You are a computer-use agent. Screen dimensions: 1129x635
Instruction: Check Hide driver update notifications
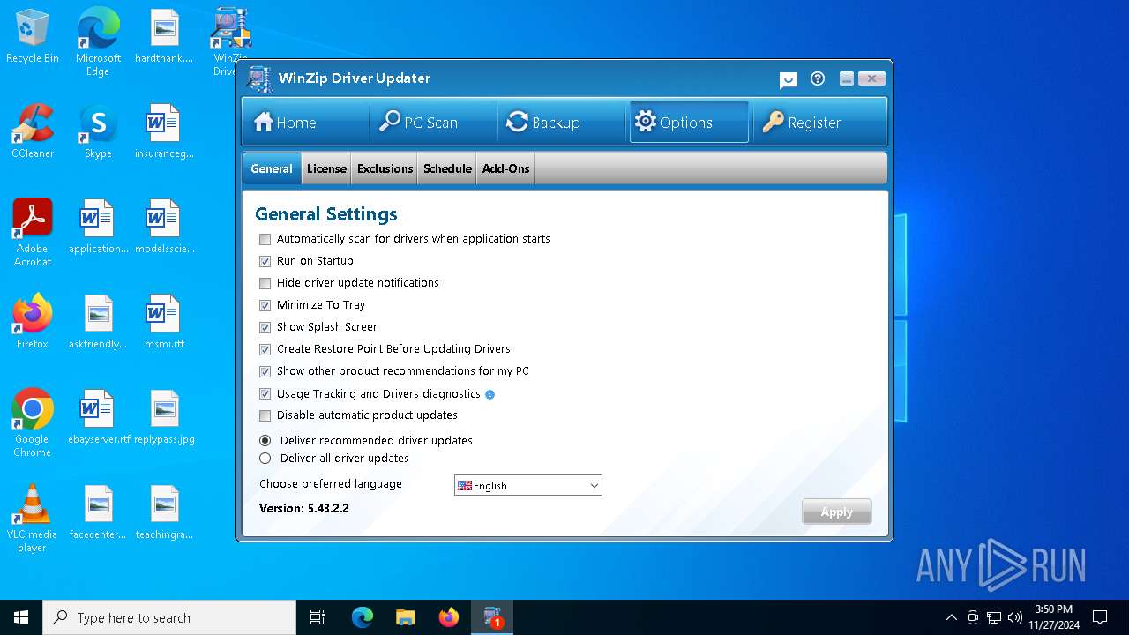pyautogui.click(x=265, y=283)
